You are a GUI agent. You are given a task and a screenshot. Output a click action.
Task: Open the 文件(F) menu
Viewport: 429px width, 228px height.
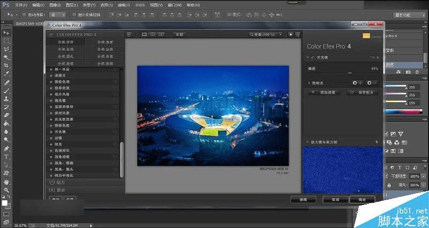click(x=21, y=5)
